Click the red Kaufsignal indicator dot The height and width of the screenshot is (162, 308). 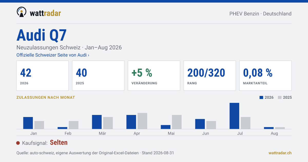point(18,143)
